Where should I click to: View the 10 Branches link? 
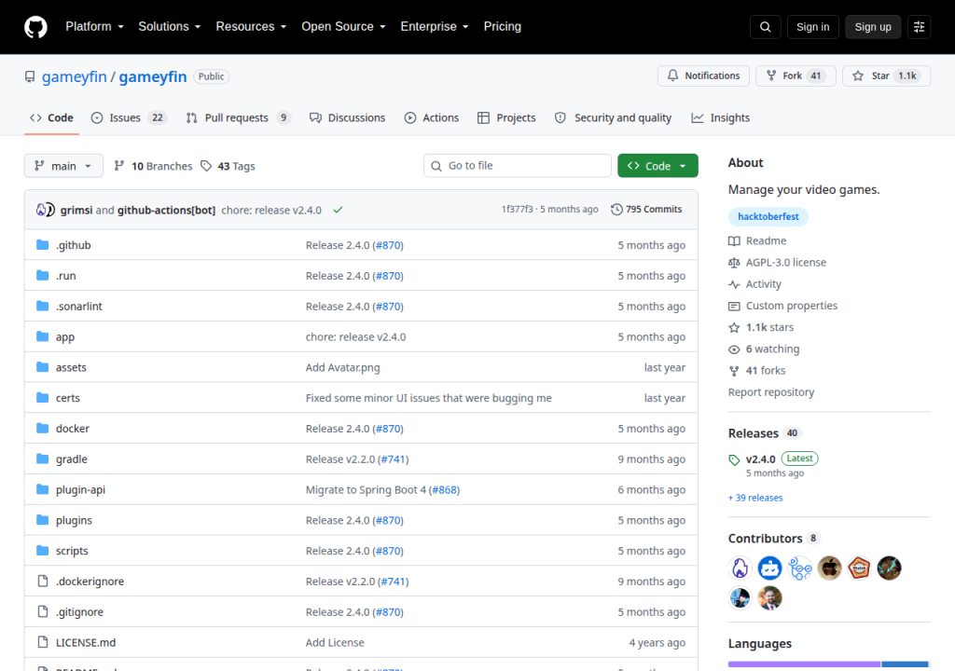tap(154, 166)
